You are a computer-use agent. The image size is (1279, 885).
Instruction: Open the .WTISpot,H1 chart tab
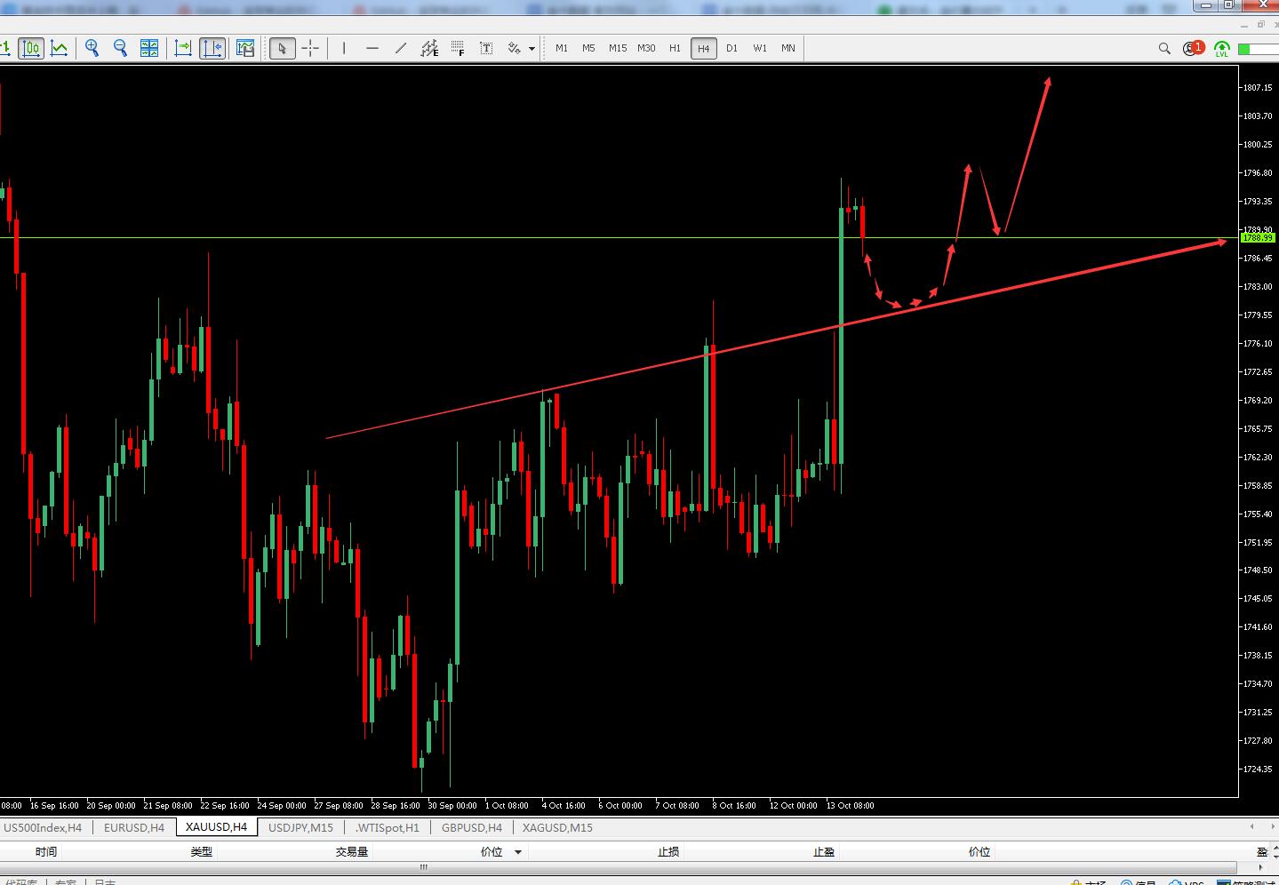387,828
